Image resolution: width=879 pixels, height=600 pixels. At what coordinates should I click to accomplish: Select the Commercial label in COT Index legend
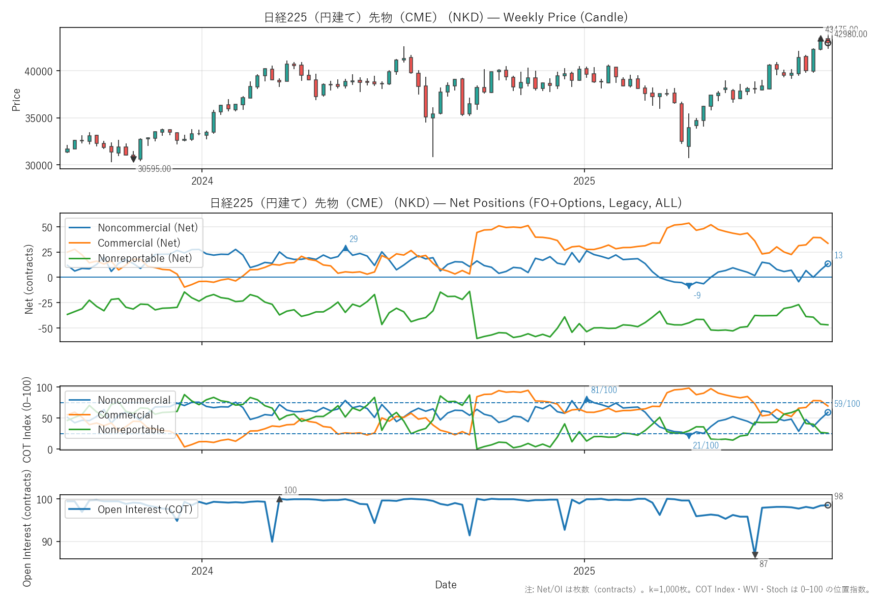click(125, 415)
